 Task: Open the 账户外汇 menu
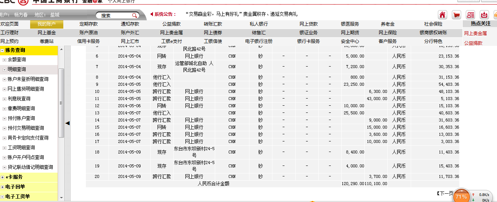130,33
